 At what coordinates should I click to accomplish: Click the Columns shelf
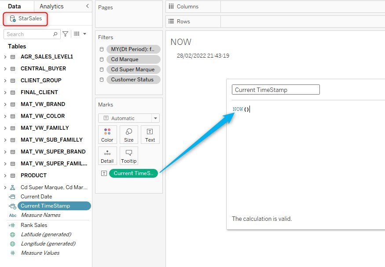(275, 7)
